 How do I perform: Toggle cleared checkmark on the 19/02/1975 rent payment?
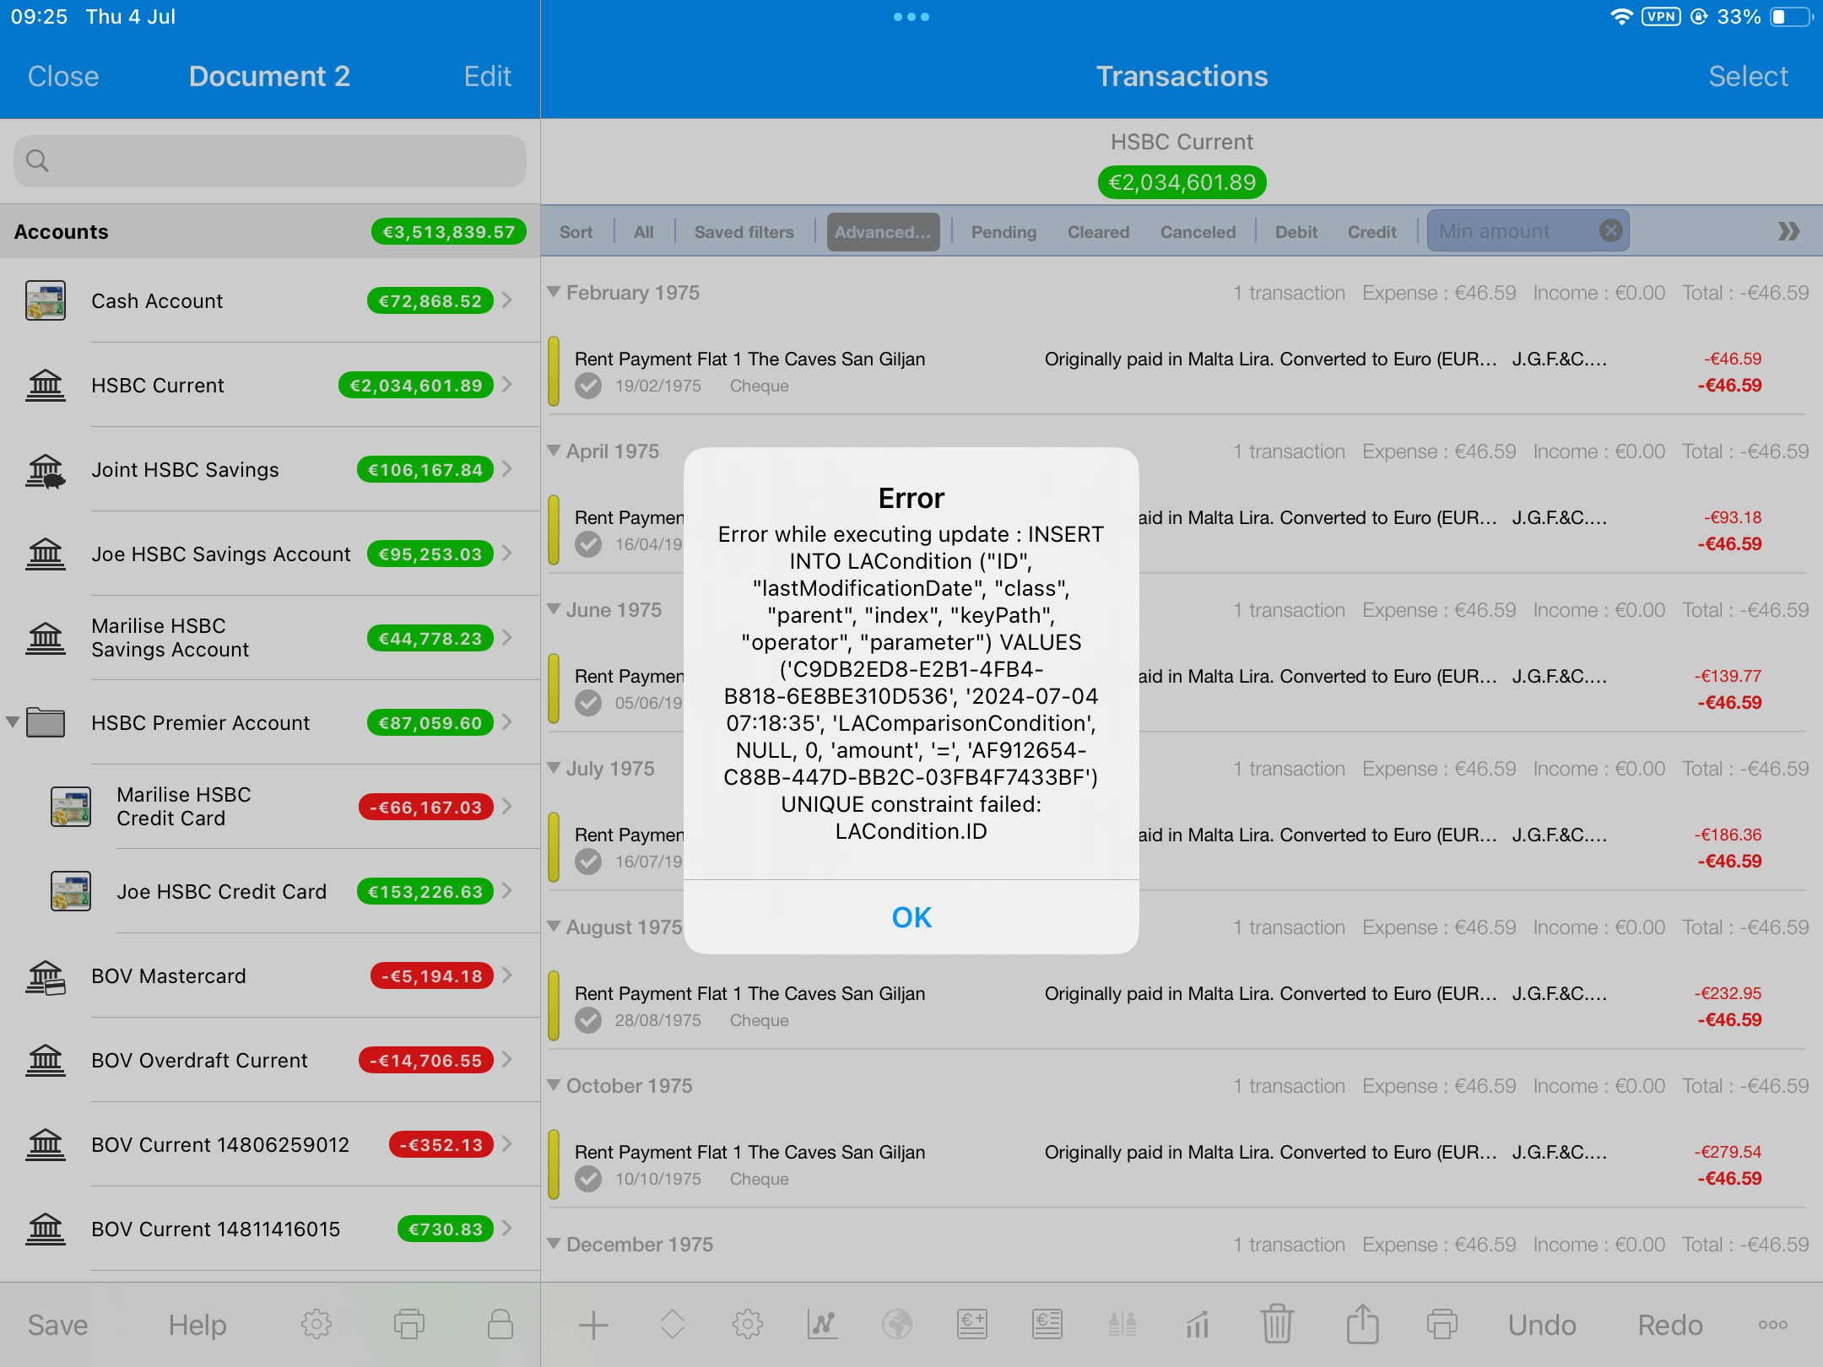pyautogui.click(x=588, y=386)
